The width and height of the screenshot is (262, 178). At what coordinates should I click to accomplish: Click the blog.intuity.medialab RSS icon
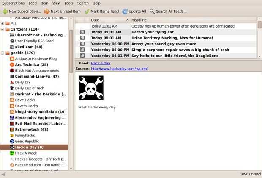click(x=12, y=112)
